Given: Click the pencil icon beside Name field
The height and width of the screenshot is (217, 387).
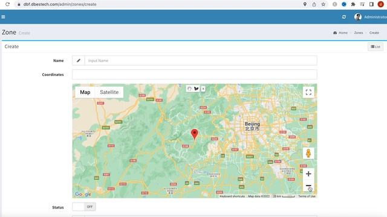Looking at the screenshot, I should [79, 60].
